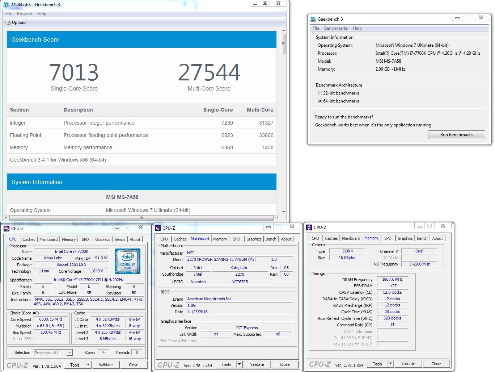Expand Tools dropdown arrow in CPU-Z Memory window
Screen dimensions: 495x372
[390, 364]
